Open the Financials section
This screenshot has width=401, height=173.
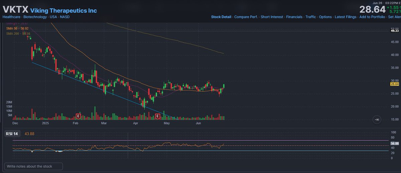point(294,17)
